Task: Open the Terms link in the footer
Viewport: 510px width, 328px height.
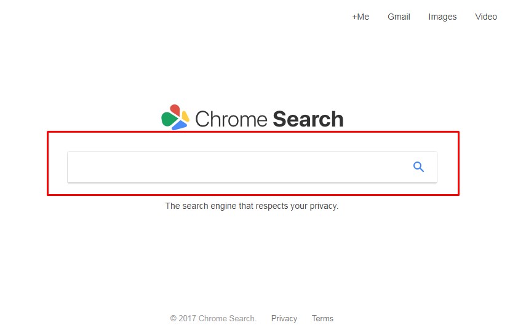Action: (x=322, y=318)
